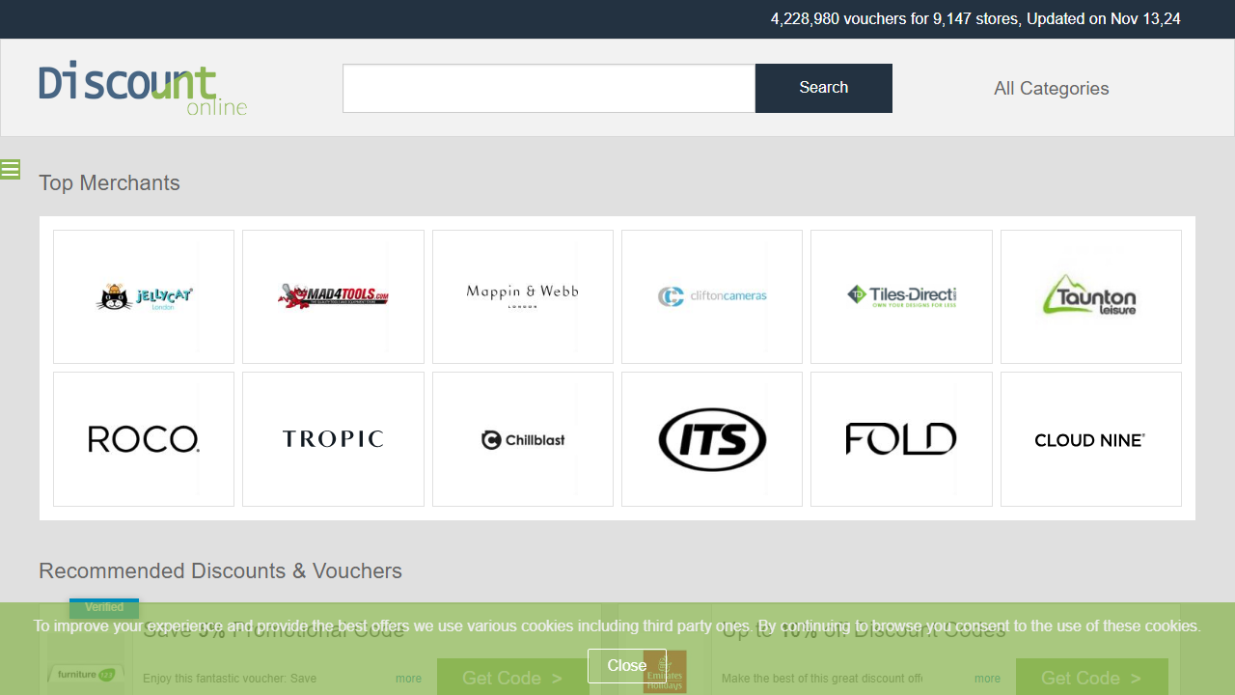Expand the green hamburger side menu
This screenshot has height=695, width=1235.
tap(11, 170)
